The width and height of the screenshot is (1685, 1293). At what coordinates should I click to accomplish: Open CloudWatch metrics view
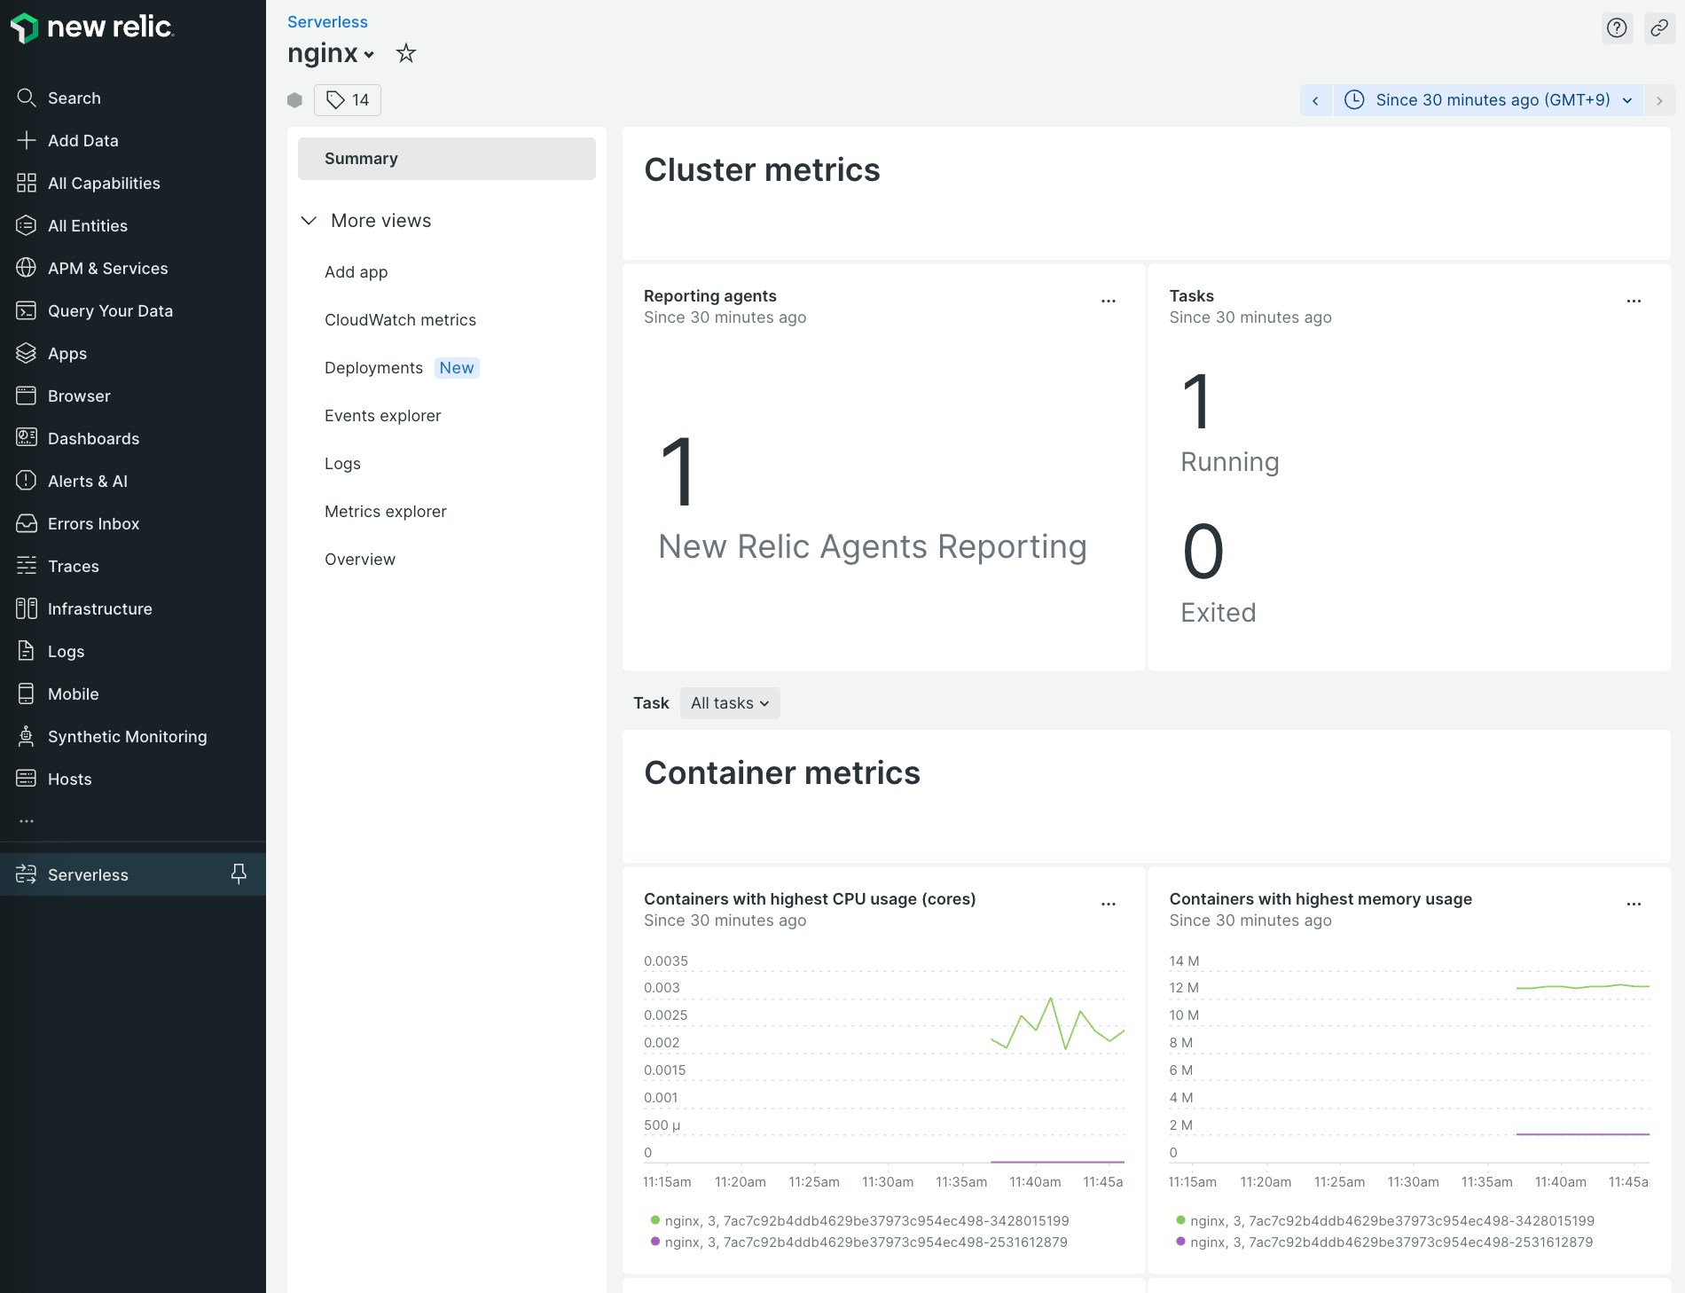pos(400,319)
